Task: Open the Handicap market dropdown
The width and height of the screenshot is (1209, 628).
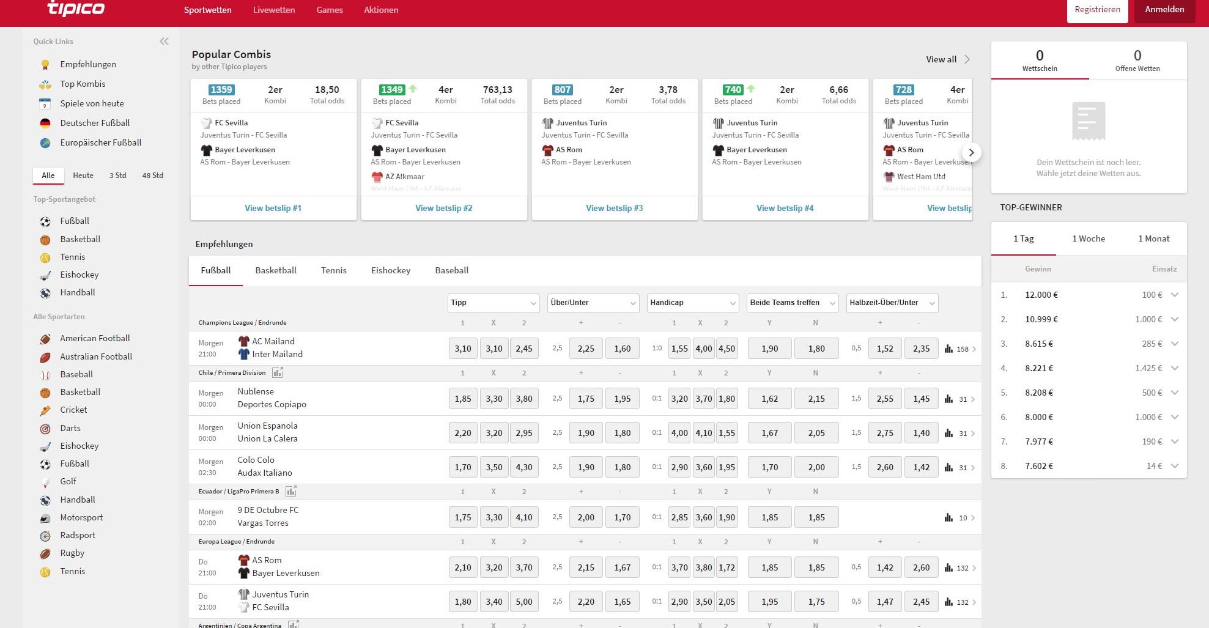Action: [692, 303]
